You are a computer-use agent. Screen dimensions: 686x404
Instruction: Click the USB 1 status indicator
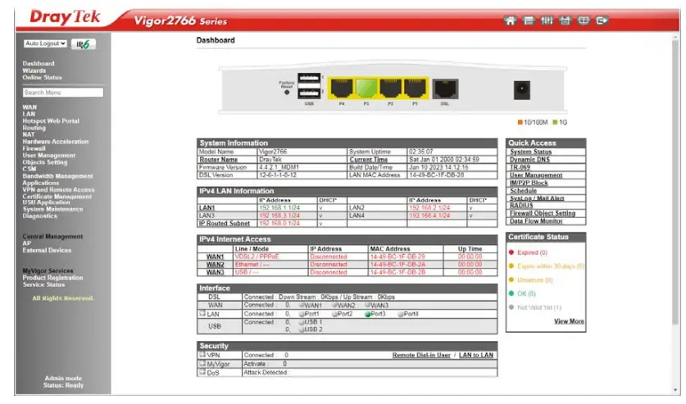(302, 322)
